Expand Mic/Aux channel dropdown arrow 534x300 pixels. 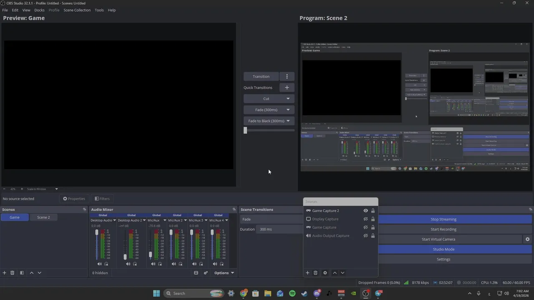tap(164, 220)
